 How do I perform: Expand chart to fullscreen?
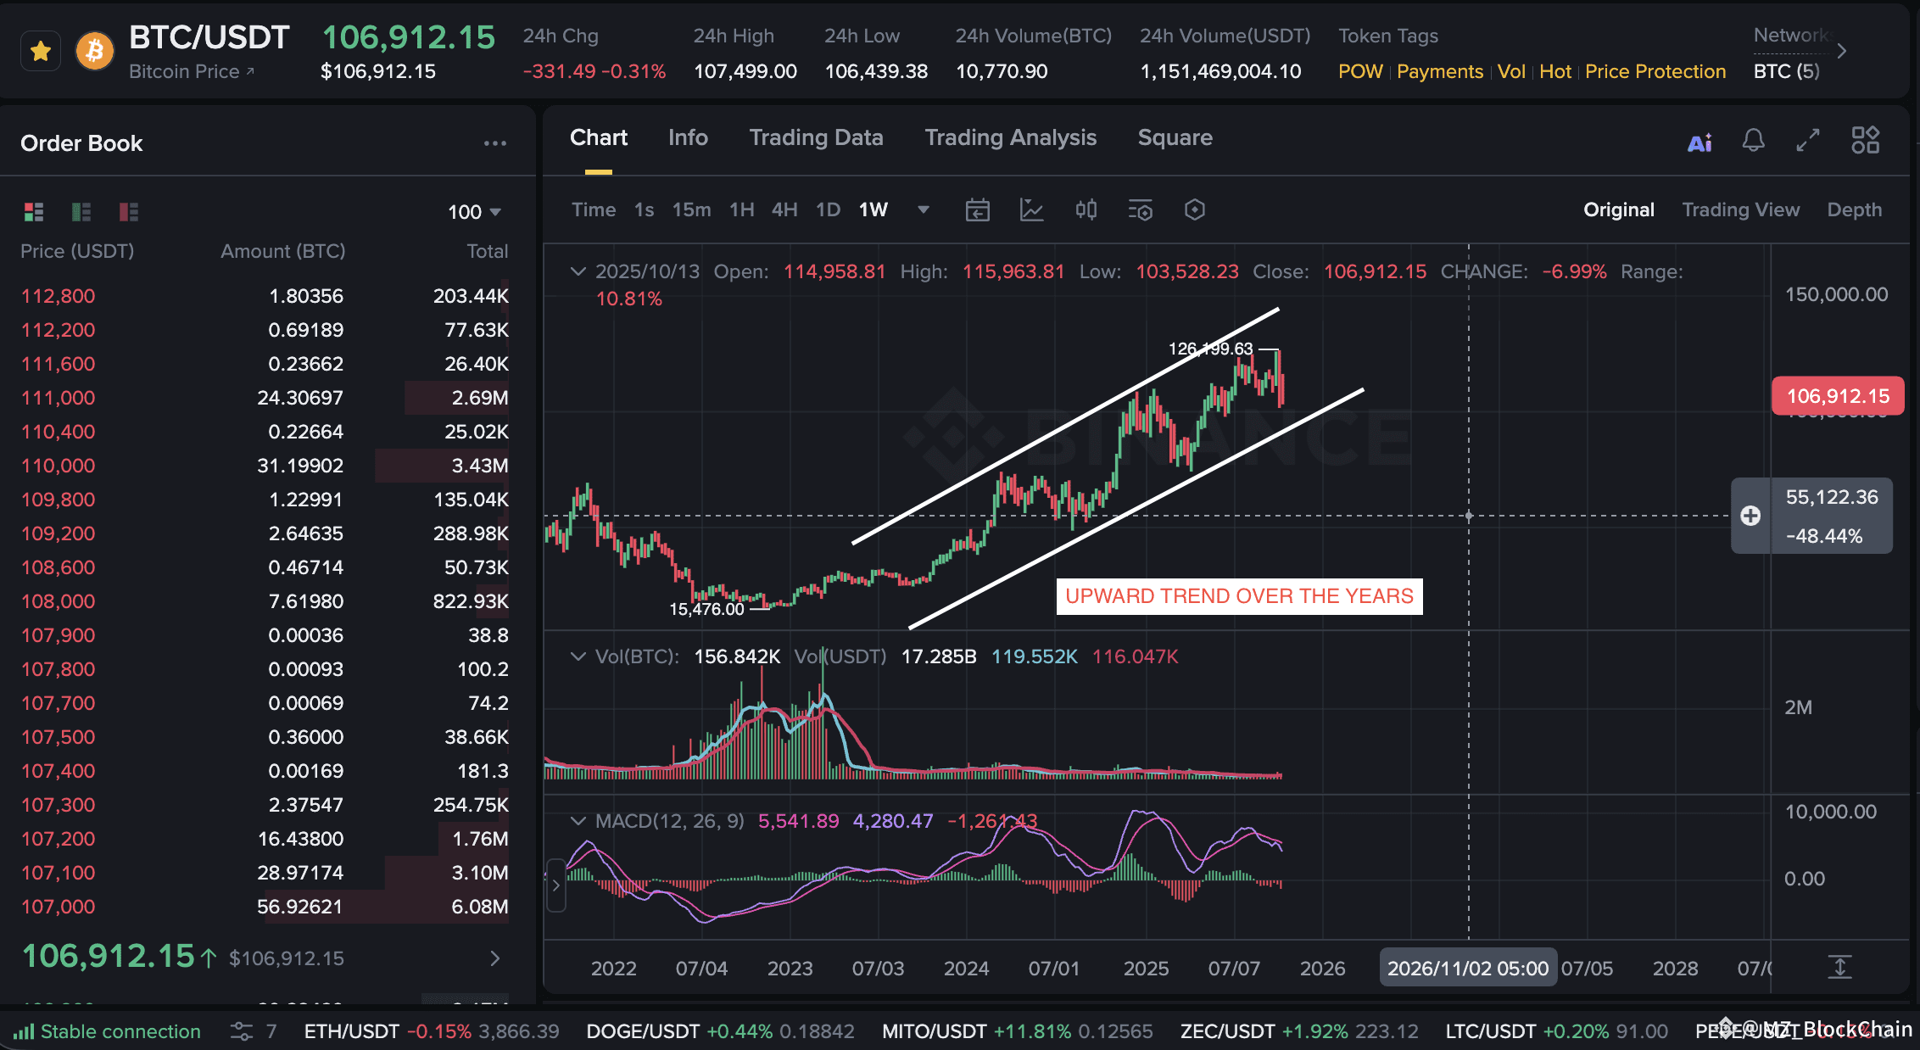pyautogui.click(x=1808, y=141)
